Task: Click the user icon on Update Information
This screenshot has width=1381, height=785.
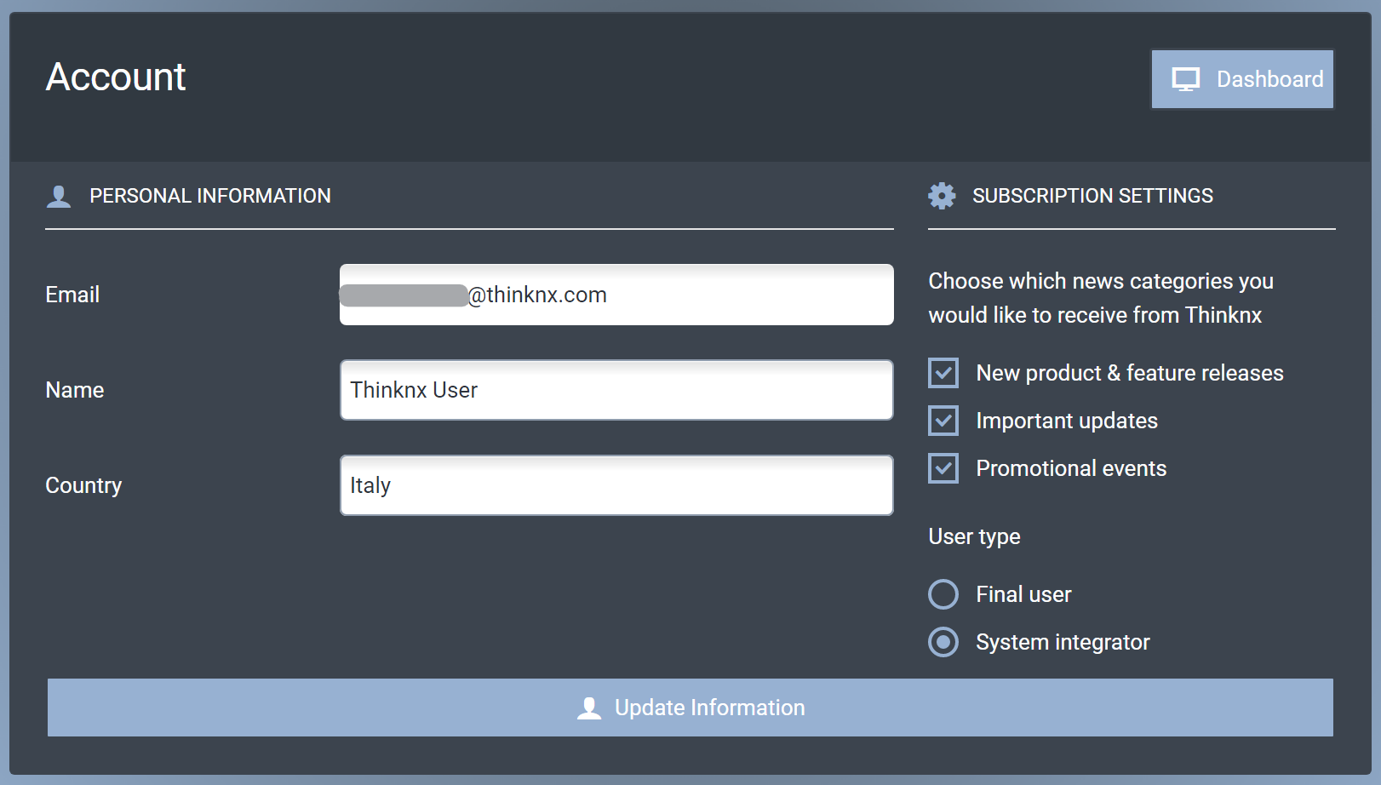Action: (x=589, y=708)
